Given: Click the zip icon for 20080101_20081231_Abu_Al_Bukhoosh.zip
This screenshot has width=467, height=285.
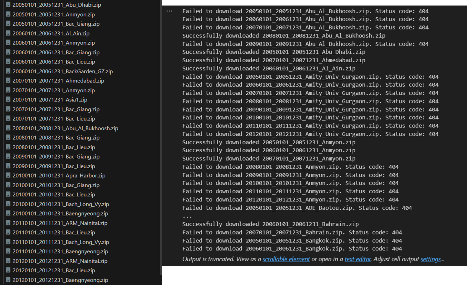Looking at the screenshot, I should (8, 128).
